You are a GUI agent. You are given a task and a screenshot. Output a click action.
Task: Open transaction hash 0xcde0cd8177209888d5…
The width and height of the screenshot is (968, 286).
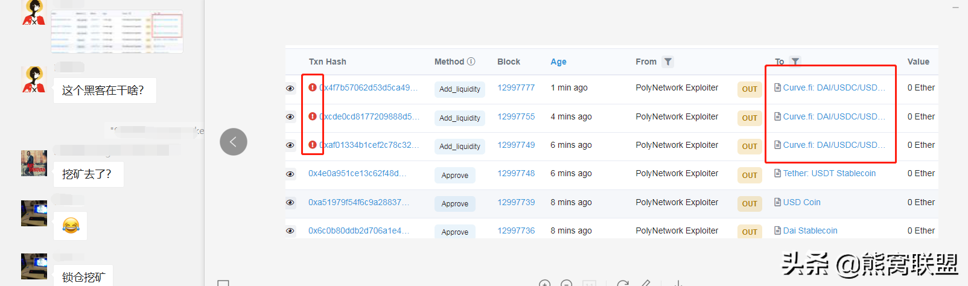369,116
